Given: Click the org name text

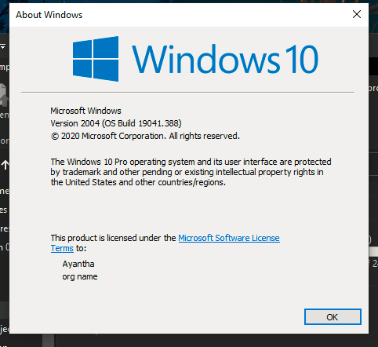Looking at the screenshot, I should [x=80, y=276].
